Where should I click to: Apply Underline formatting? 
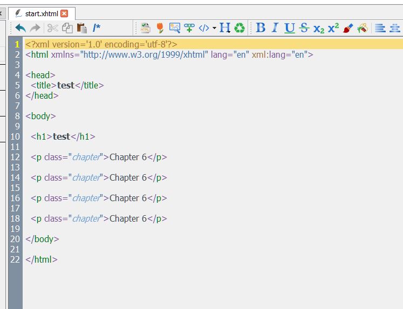(x=290, y=28)
